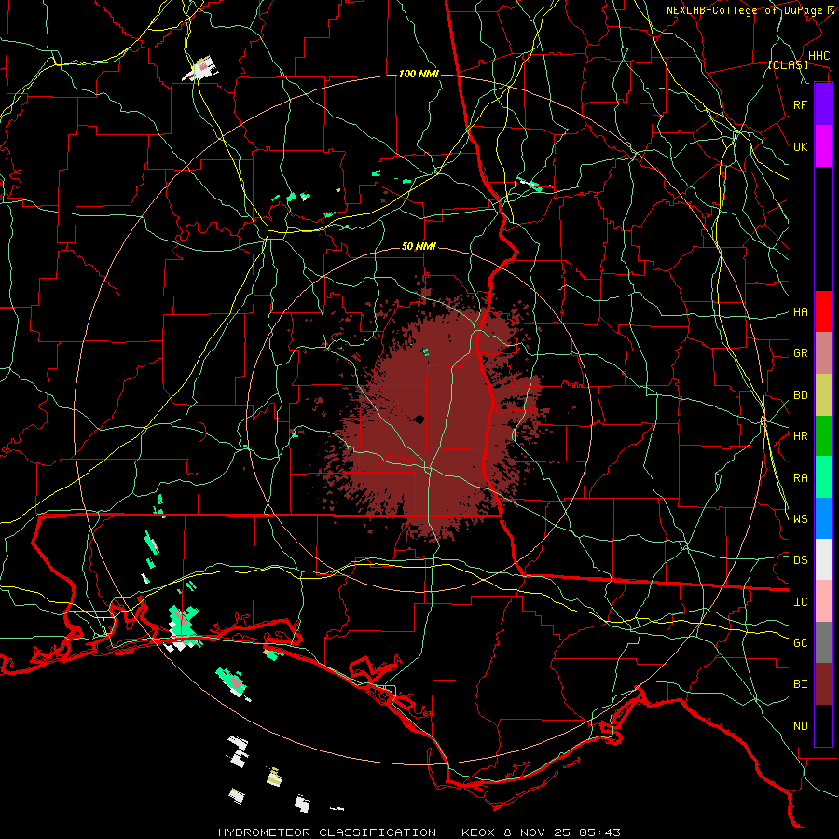The image size is (839, 839).
Task: Click the BD yellow legend swatch
Action: [823, 395]
